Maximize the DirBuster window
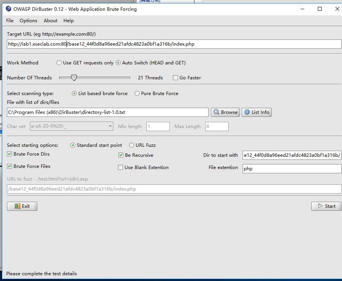The width and height of the screenshot is (342, 281). click(320, 9)
